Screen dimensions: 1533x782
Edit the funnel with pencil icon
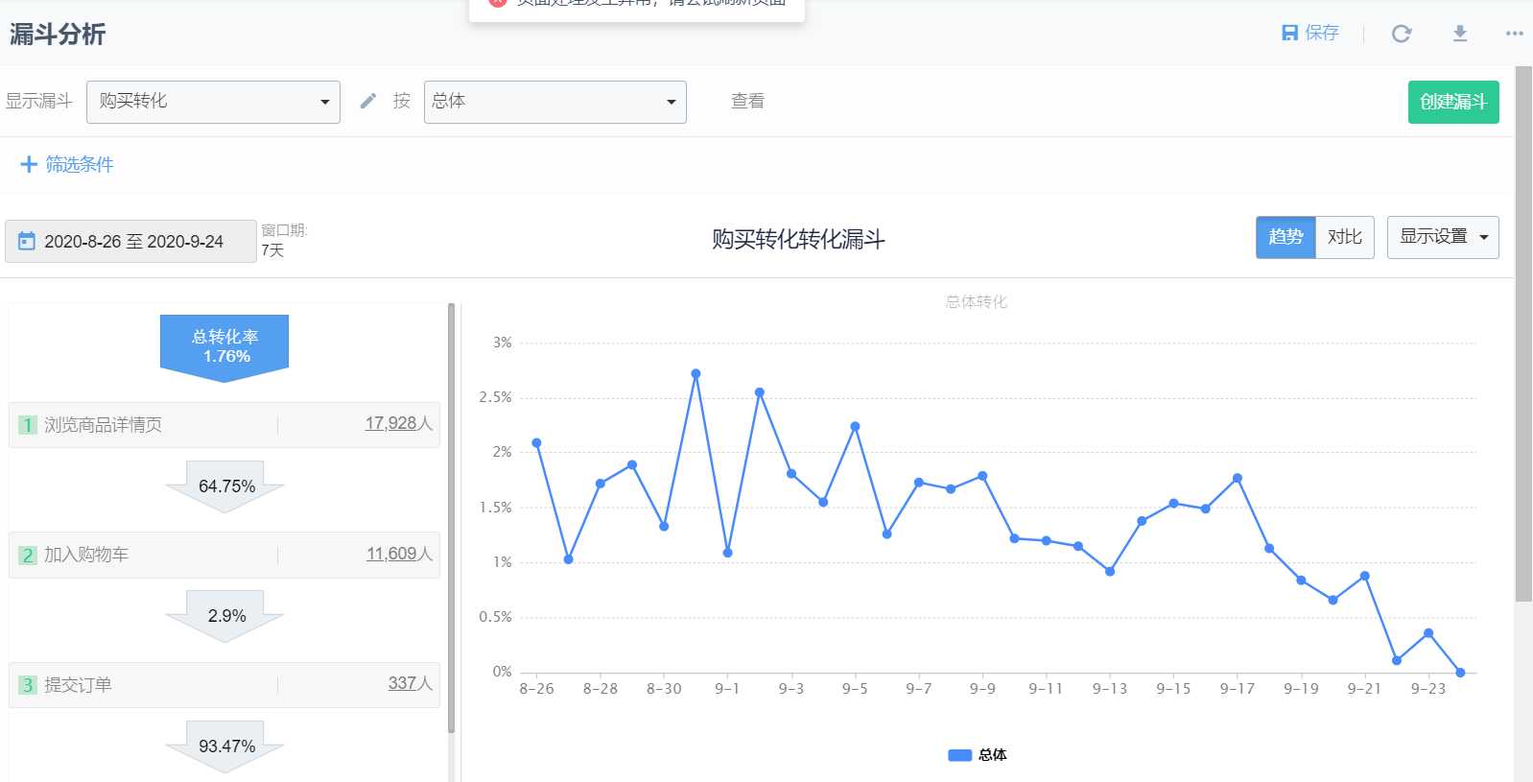pyautogui.click(x=368, y=101)
